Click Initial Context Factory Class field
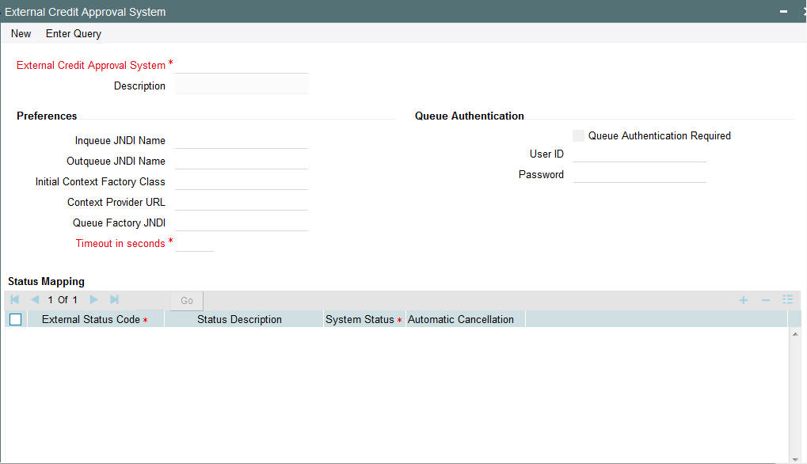 tap(242, 181)
